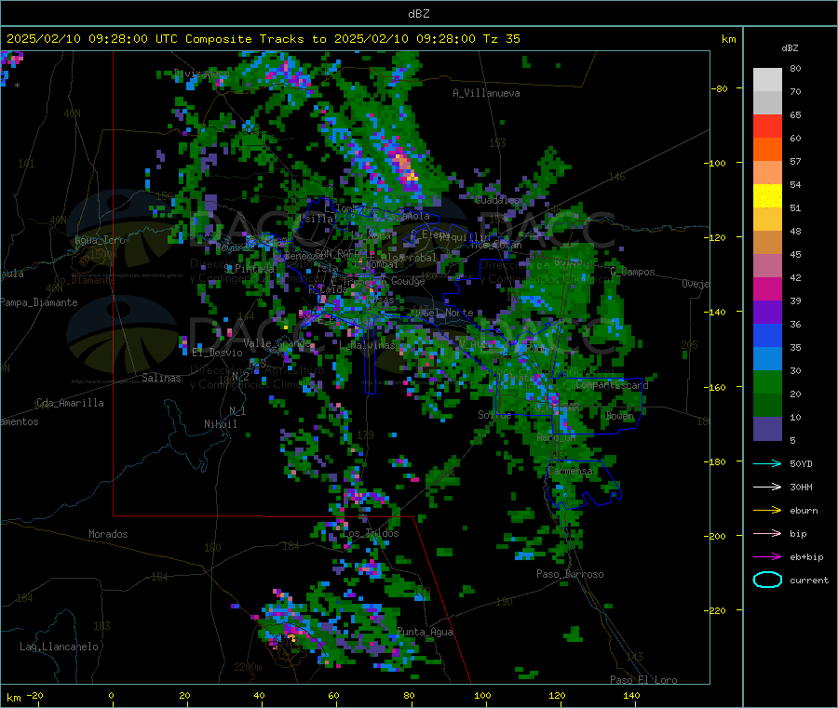The width and height of the screenshot is (838, 708).
Task: Click the 'Tz 35' threshold text in the header
Action: (x=501, y=39)
